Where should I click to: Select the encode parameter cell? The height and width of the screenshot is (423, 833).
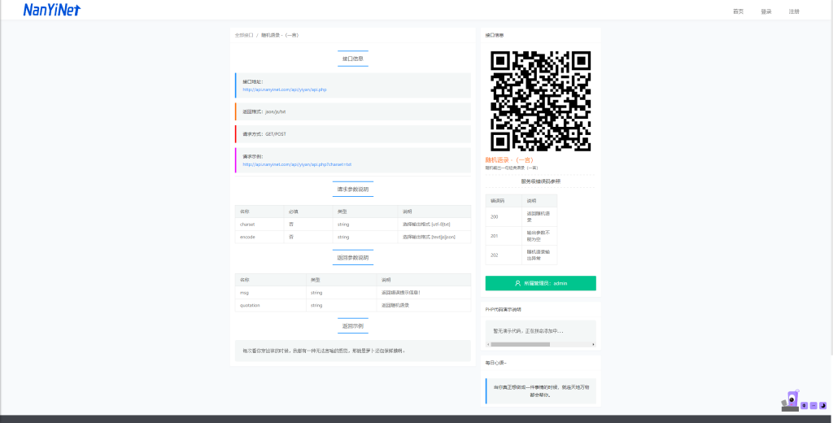(259, 237)
